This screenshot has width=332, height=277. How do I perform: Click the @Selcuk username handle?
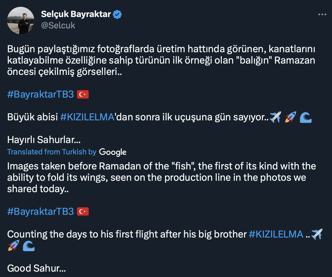[x=58, y=25]
